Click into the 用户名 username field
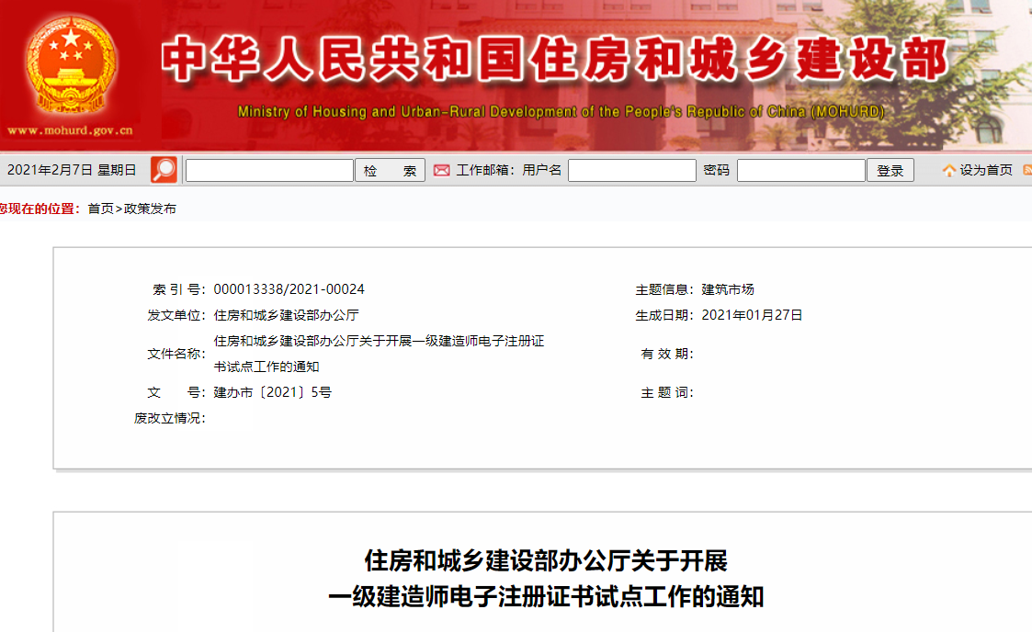The height and width of the screenshot is (632, 1032). tap(631, 171)
